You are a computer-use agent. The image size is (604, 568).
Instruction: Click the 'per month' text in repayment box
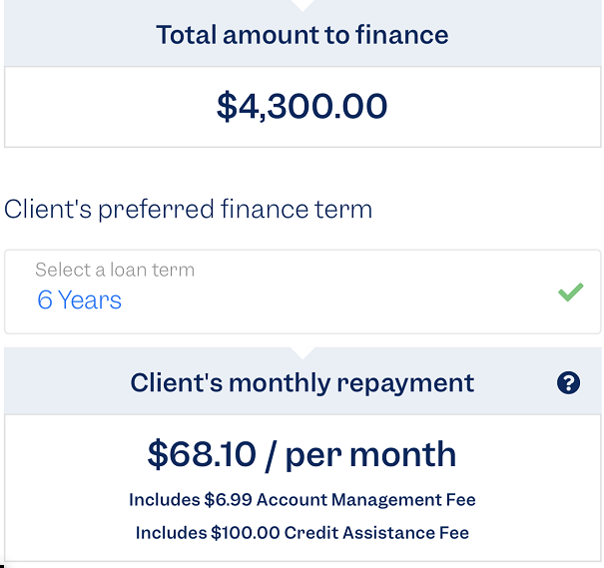tap(371, 456)
